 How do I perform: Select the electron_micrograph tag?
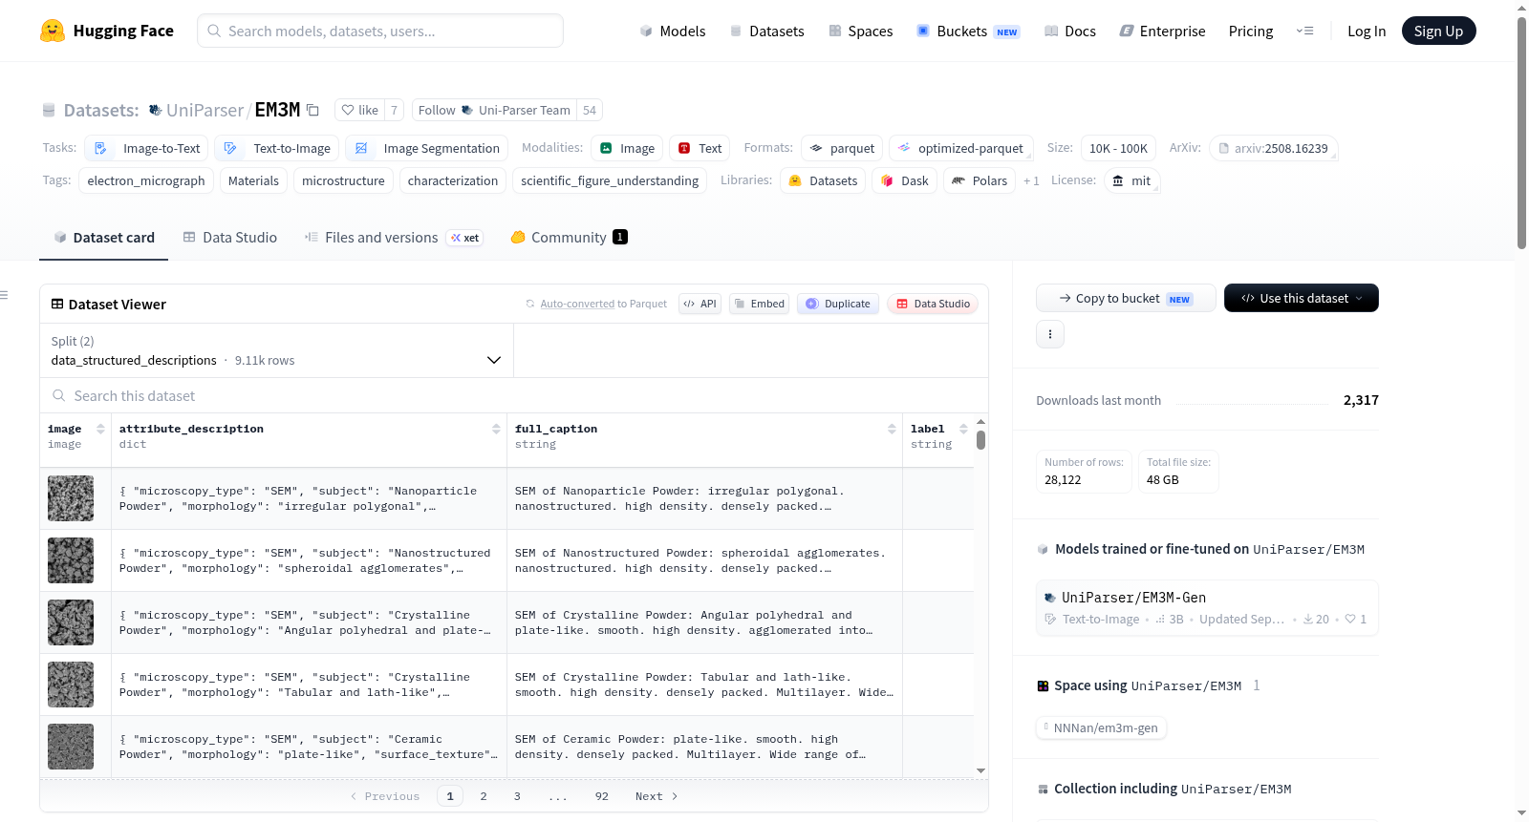coord(146,180)
